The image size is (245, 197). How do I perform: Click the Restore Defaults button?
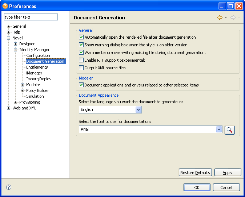click(x=195, y=173)
